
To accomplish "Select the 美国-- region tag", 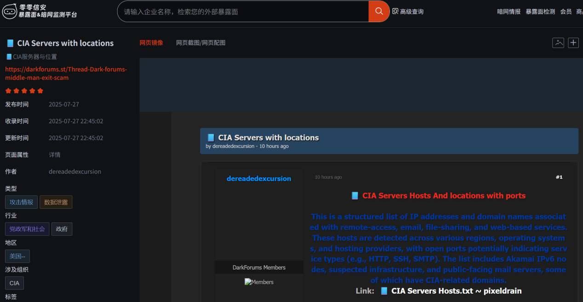I will coord(17,256).
